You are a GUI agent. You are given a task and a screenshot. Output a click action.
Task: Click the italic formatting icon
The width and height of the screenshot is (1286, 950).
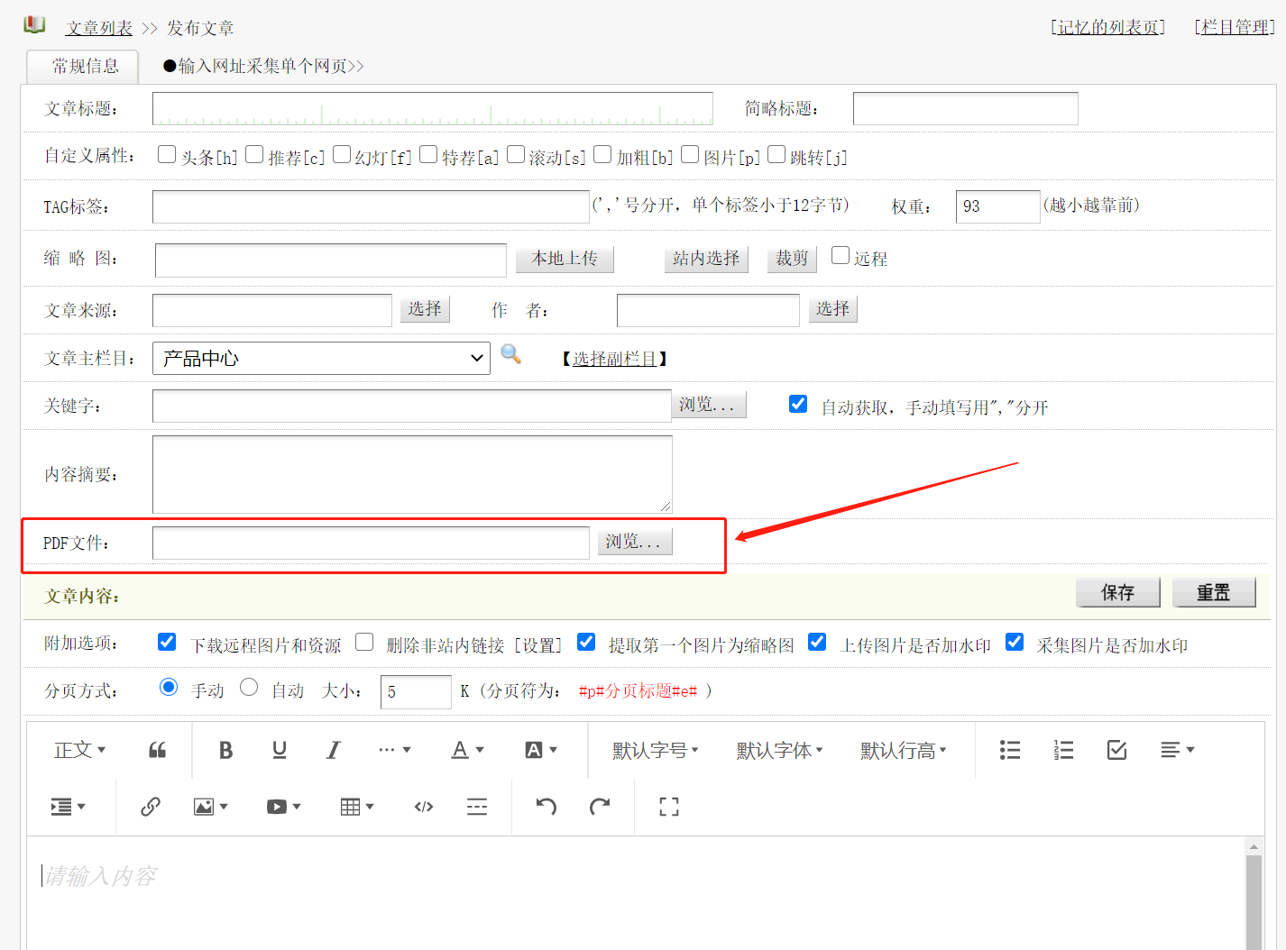334,750
